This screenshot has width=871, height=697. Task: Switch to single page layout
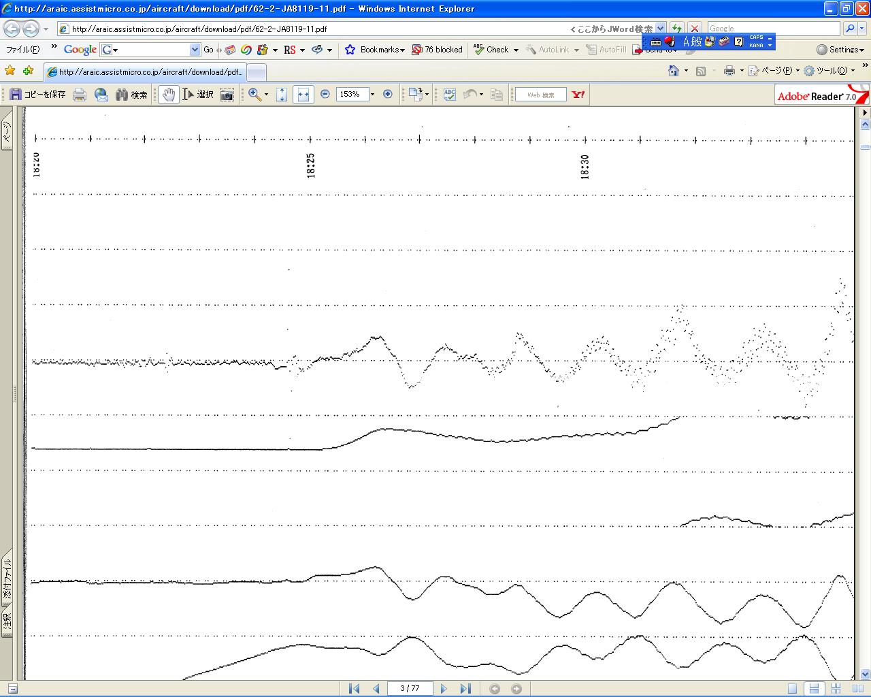792,688
